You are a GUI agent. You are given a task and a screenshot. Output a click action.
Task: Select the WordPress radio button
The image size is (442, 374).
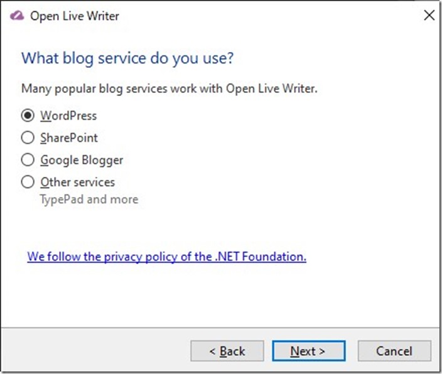coord(28,115)
